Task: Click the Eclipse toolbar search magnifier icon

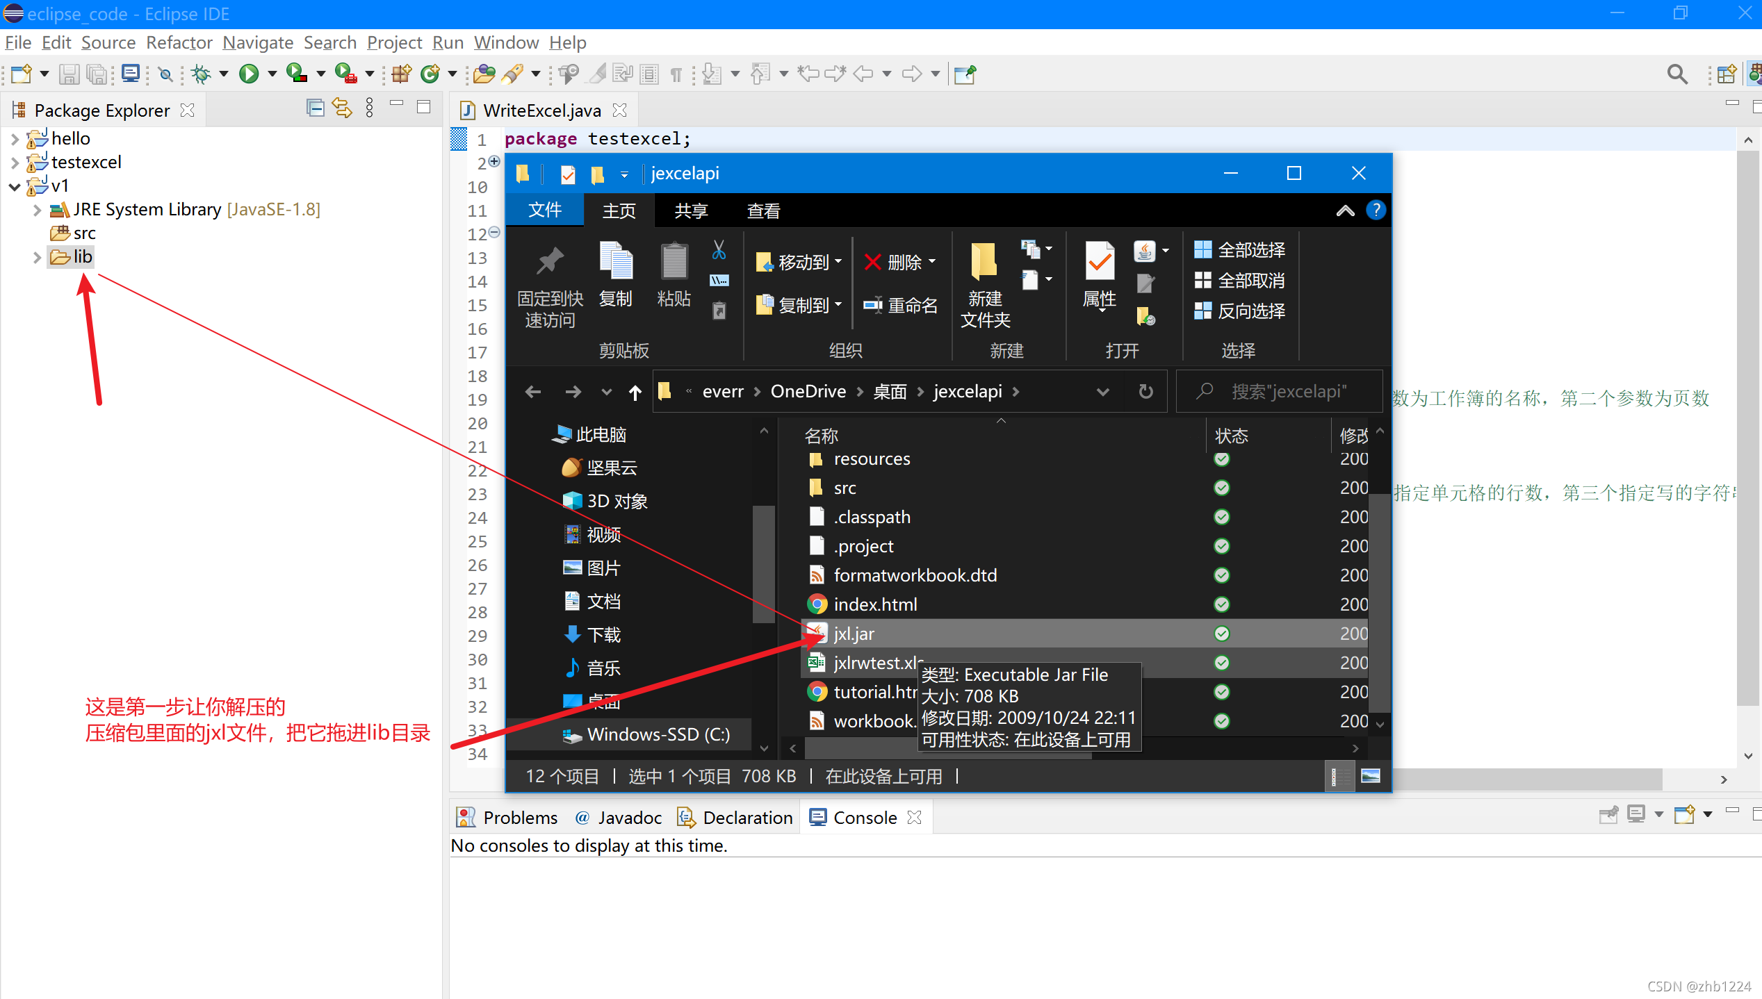Action: tap(1677, 74)
